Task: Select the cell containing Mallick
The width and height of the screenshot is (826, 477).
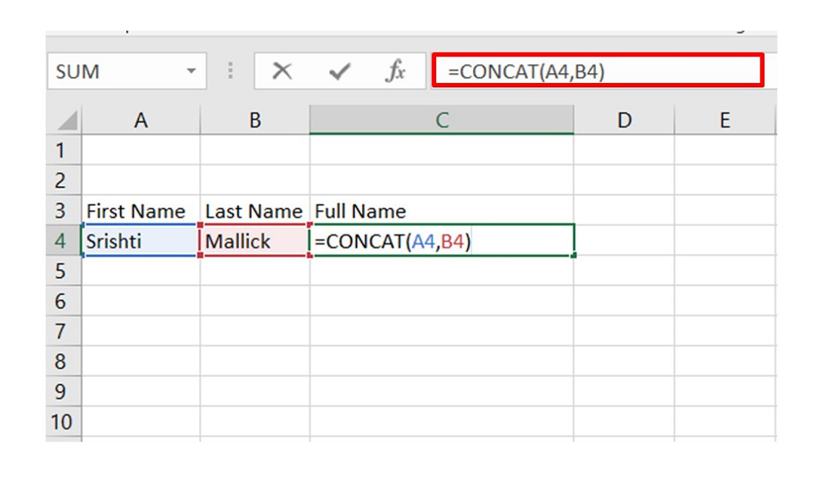Action: coord(255,241)
